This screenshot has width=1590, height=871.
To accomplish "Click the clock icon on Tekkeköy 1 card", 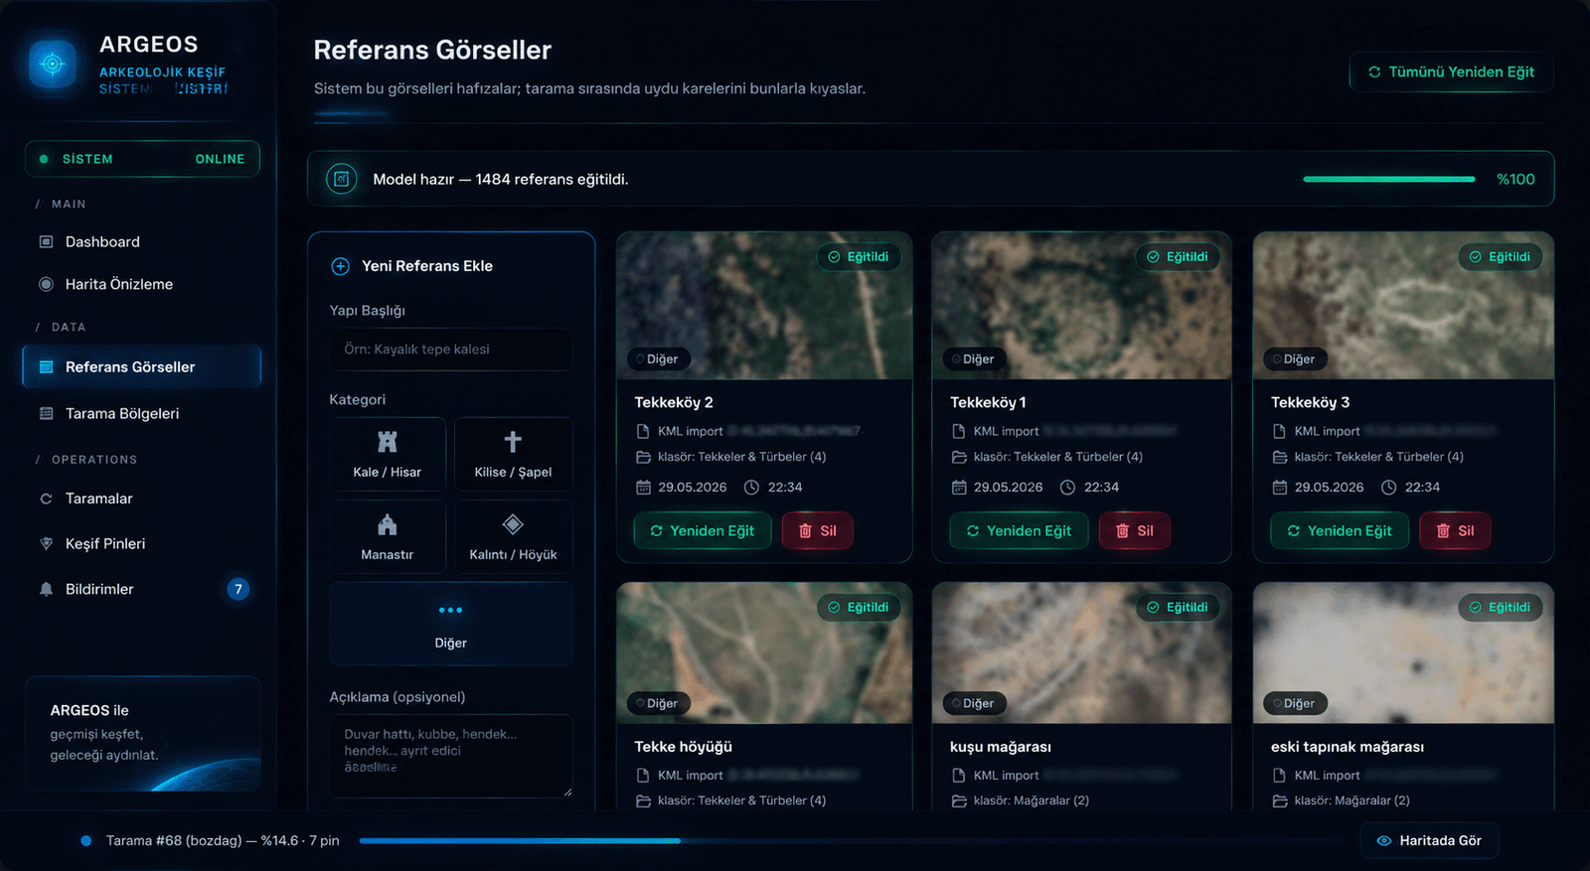I will click(x=1068, y=487).
